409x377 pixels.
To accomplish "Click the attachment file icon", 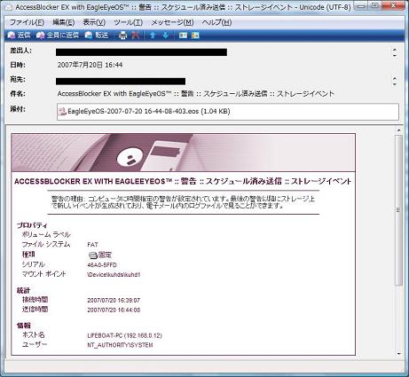I will (x=62, y=111).
